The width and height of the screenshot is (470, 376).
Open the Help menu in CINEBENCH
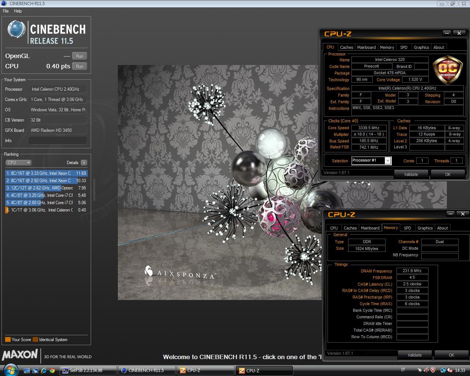click(x=18, y=11)
